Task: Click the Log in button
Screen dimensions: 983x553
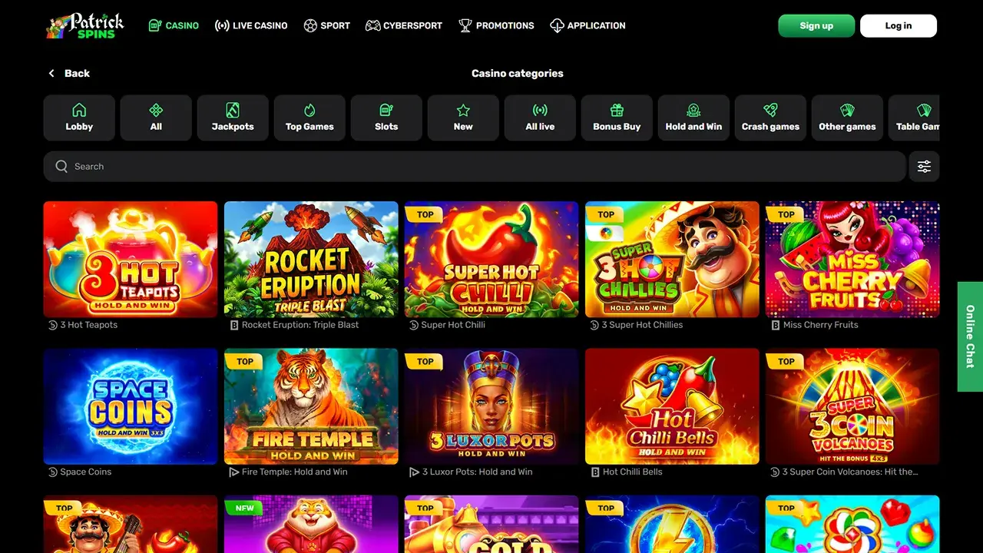Action: [899, 25]
